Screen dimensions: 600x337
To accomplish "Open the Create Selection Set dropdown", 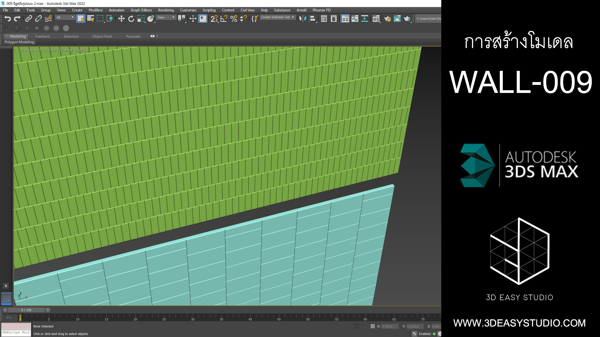I will pyautogui.click(x=277, y=17).
